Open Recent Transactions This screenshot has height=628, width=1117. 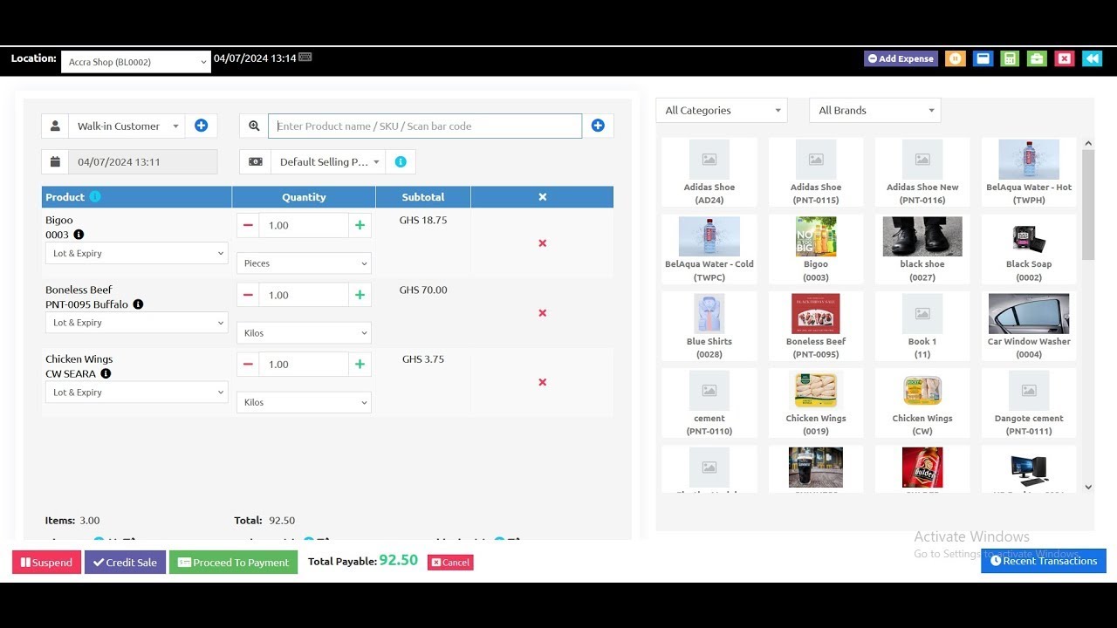pyautogui.click(x=1044, y=561)
